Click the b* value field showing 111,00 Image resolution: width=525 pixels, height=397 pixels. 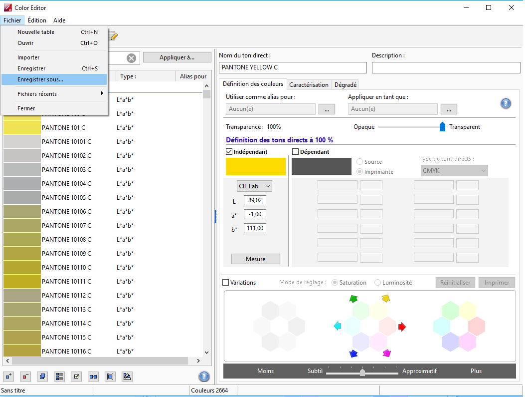click(x=255, y=228)
